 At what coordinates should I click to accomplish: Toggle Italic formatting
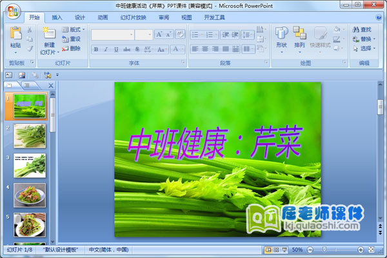[x=106, y=50]
